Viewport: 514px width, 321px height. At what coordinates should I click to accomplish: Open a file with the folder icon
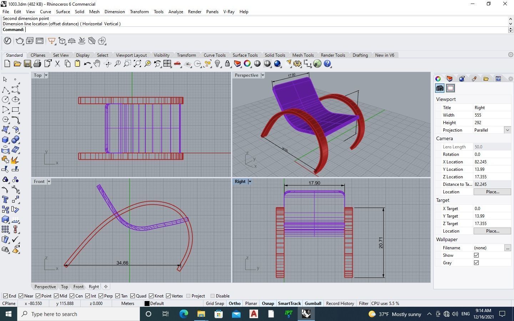tap(17, 64)
